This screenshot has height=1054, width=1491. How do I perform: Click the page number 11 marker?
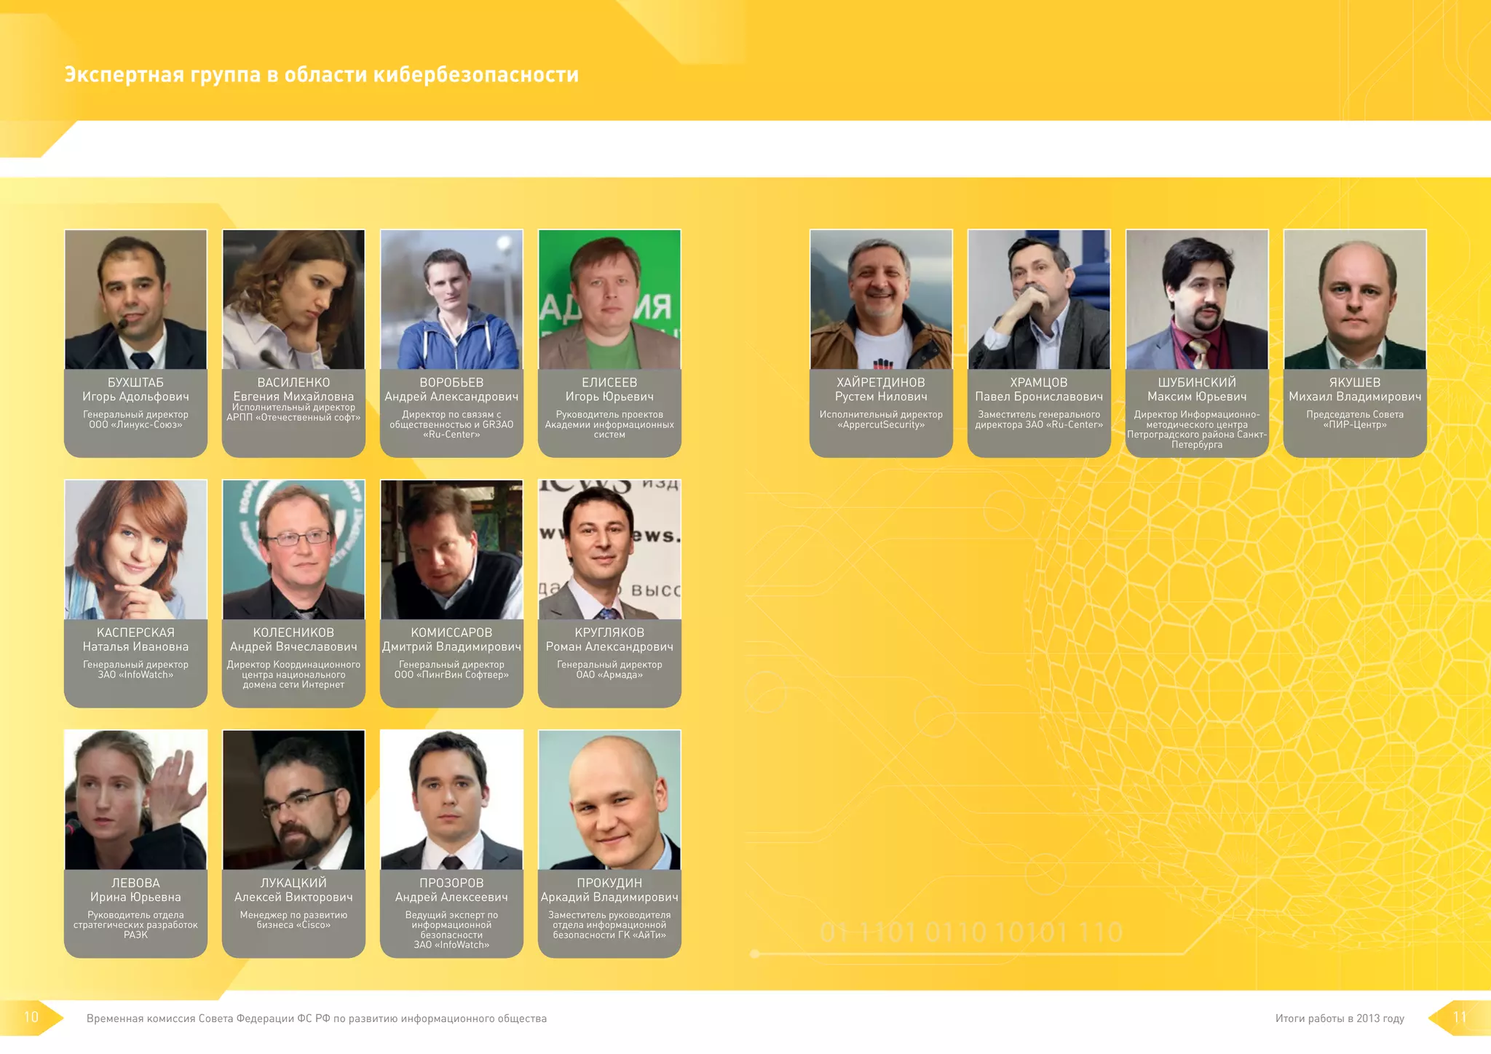1460,1018
